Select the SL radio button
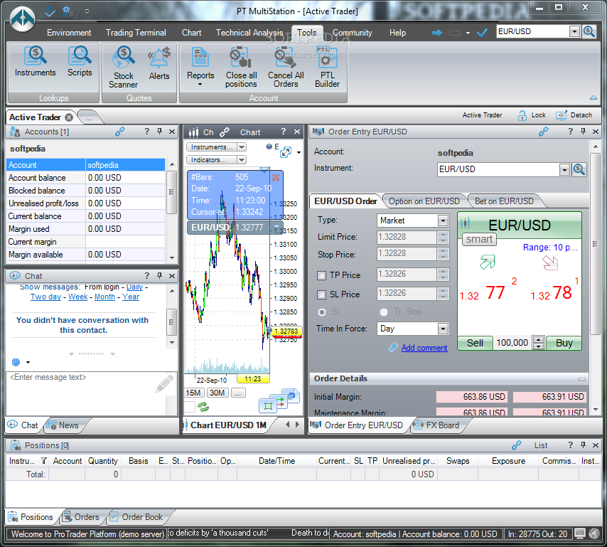 [x=322, y=312]
